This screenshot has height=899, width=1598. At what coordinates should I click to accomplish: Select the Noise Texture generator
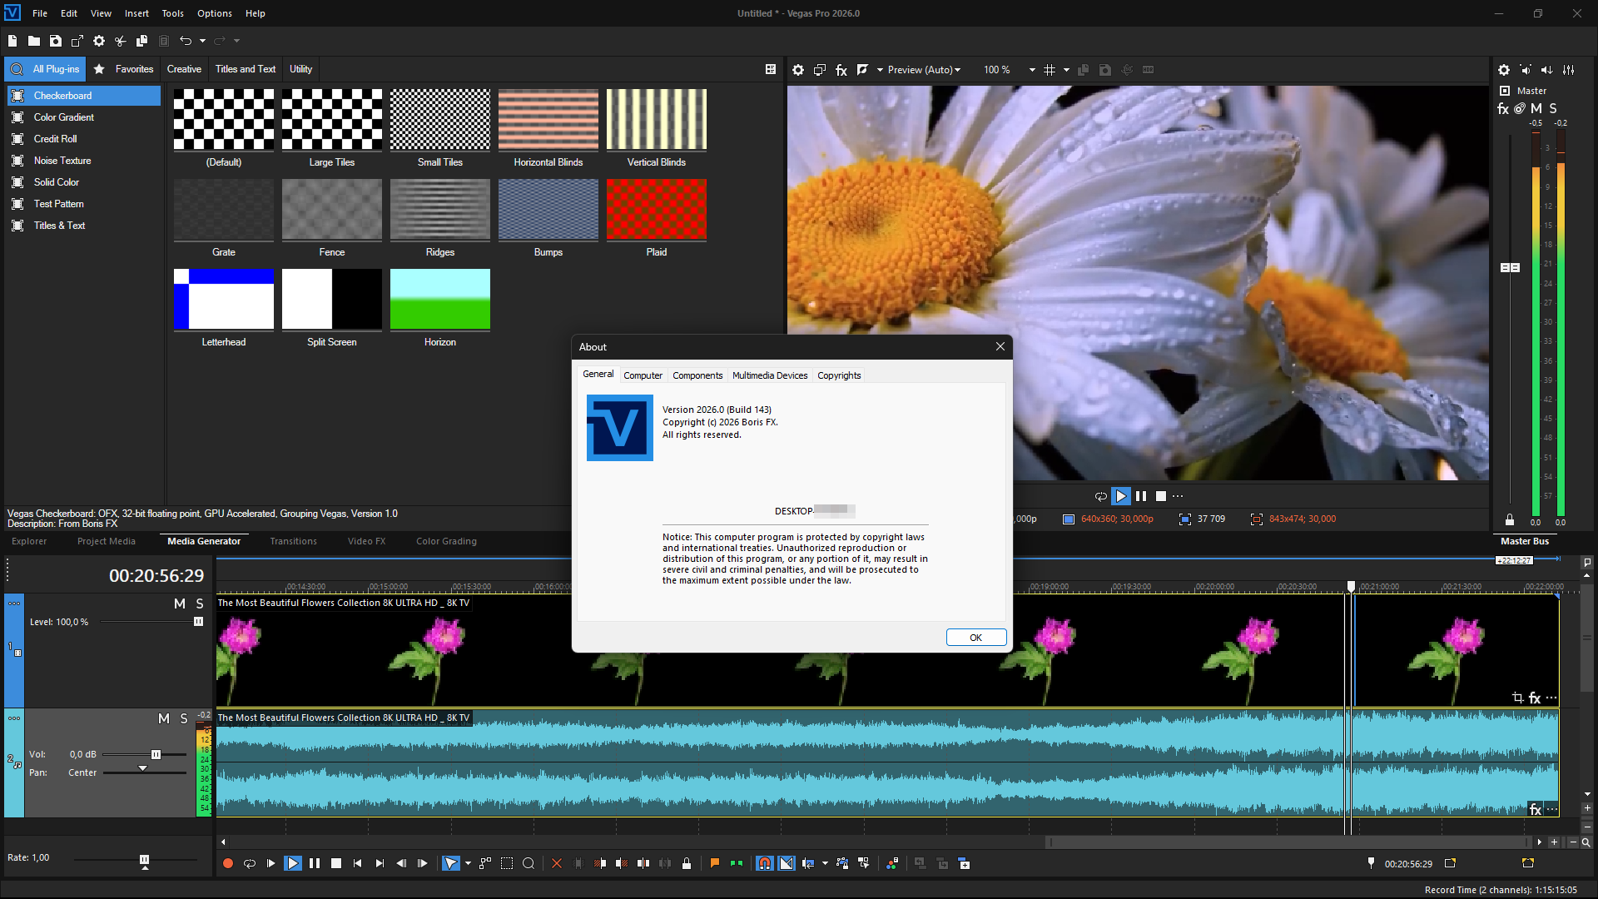(x=83, y=161)
